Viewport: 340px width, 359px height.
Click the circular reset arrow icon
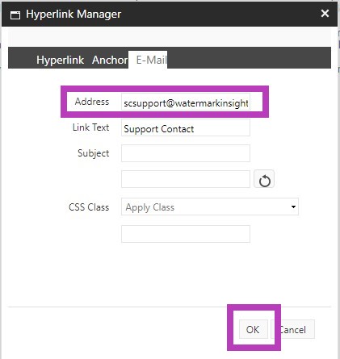coord(264,179)
